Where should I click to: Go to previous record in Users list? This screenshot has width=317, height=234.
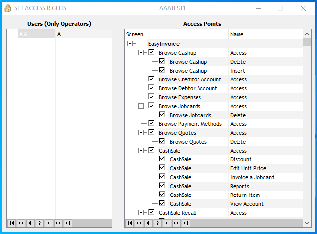tap(30, 223)
